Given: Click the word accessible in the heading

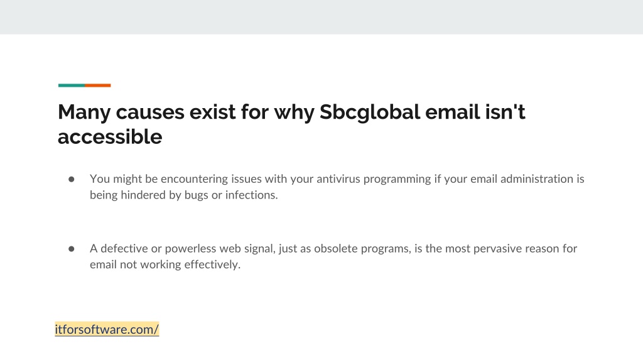Looking at the screenshot, I should click(110, 136).
